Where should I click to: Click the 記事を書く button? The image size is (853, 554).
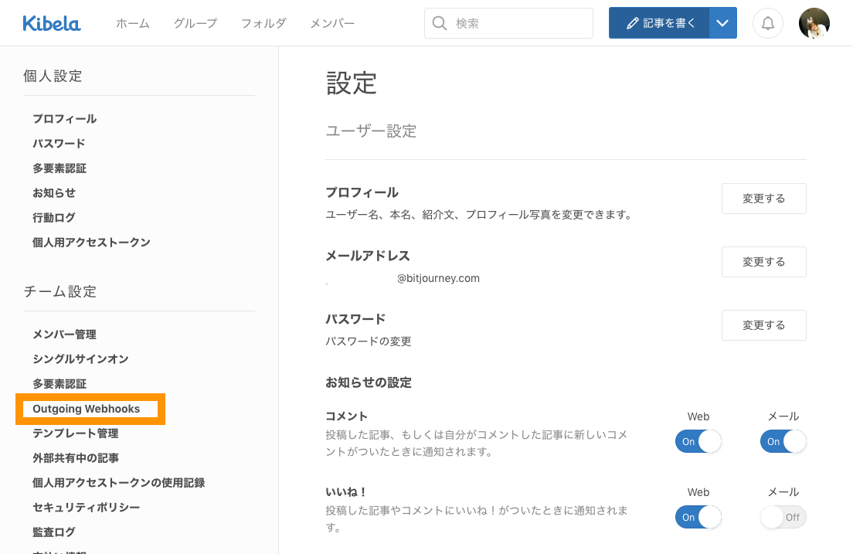(659, 23)
